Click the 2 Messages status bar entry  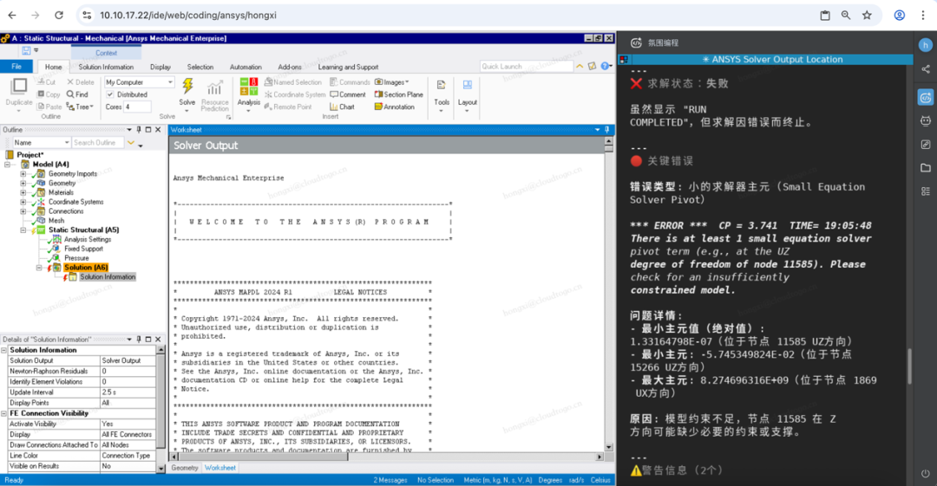[390, 480]
